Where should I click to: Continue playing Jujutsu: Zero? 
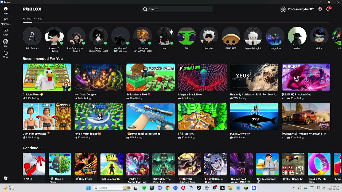tap(189, 164)
